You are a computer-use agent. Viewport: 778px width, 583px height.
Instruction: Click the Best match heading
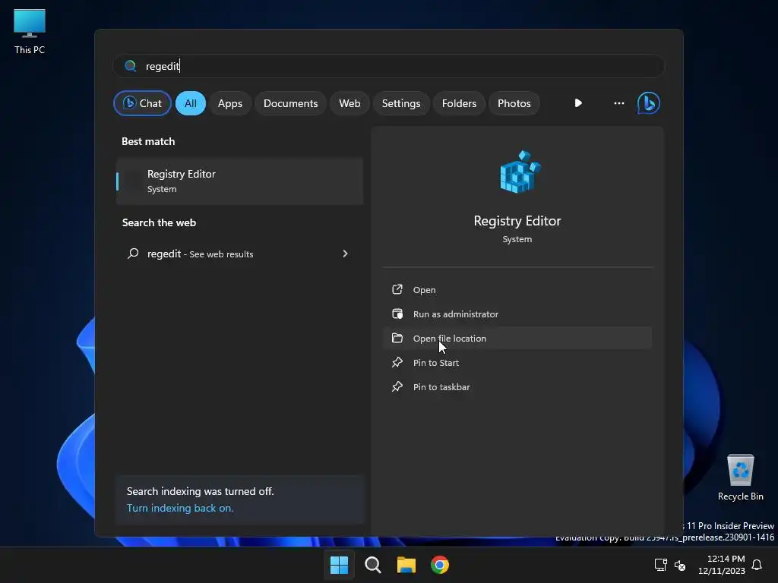[x=148, y=141]
